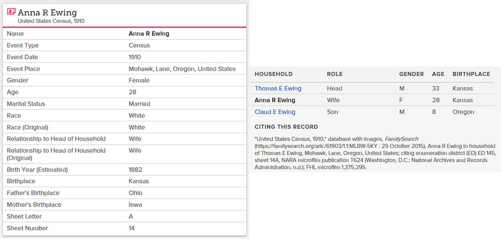
Task: Select the Birth Year (Estimated) row
Action: click(124, 170)
